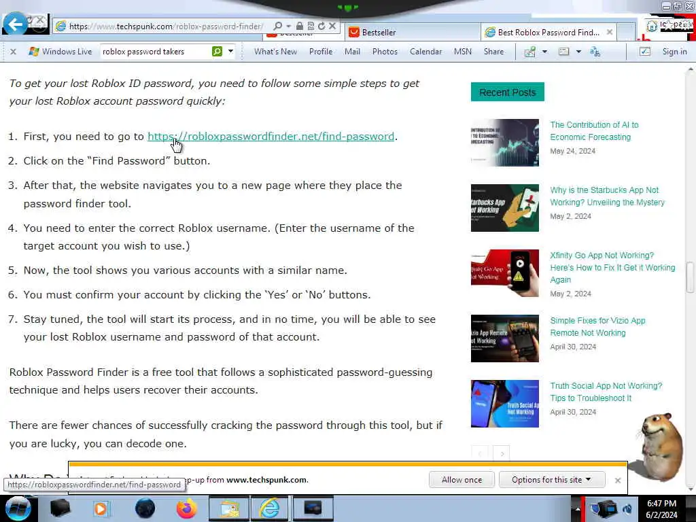Open Photos in Windows Live toolbar

pos(385,52)
